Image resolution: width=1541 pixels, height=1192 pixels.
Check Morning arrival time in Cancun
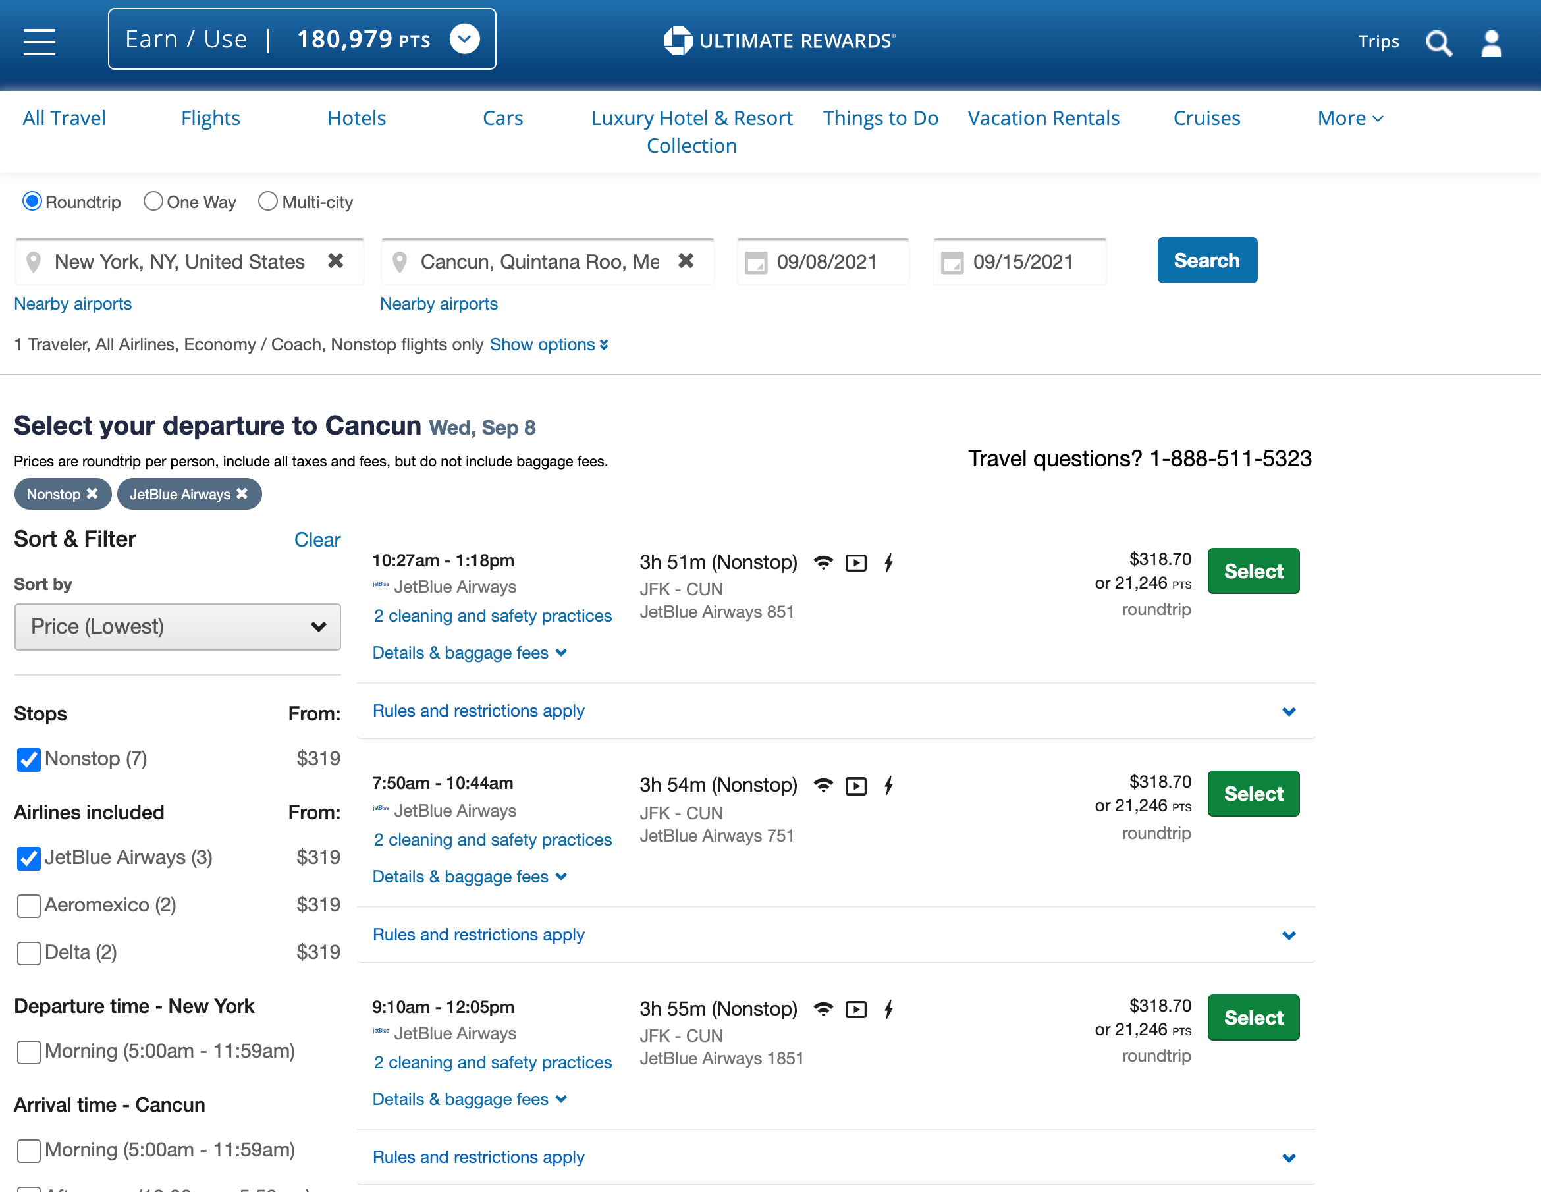(x=28, y=1151)
